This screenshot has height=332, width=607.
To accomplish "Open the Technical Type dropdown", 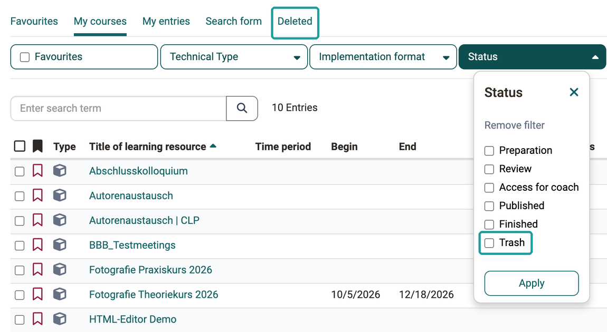I will (x=234, y=57).
